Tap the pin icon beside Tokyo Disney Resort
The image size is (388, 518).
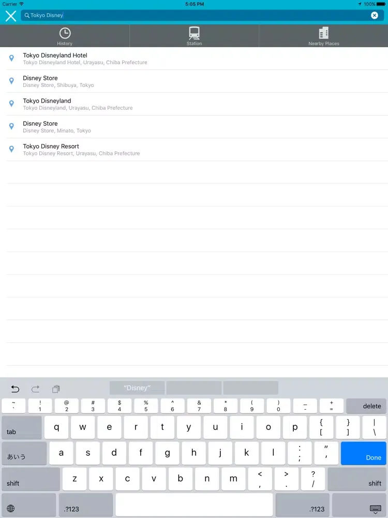11,149
